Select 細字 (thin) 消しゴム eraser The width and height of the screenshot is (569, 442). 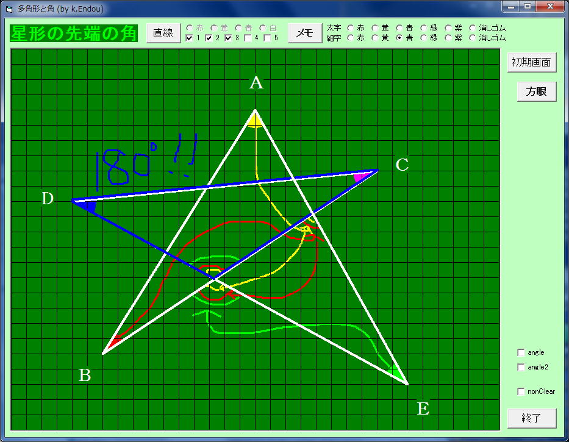[x=473, y=38]
